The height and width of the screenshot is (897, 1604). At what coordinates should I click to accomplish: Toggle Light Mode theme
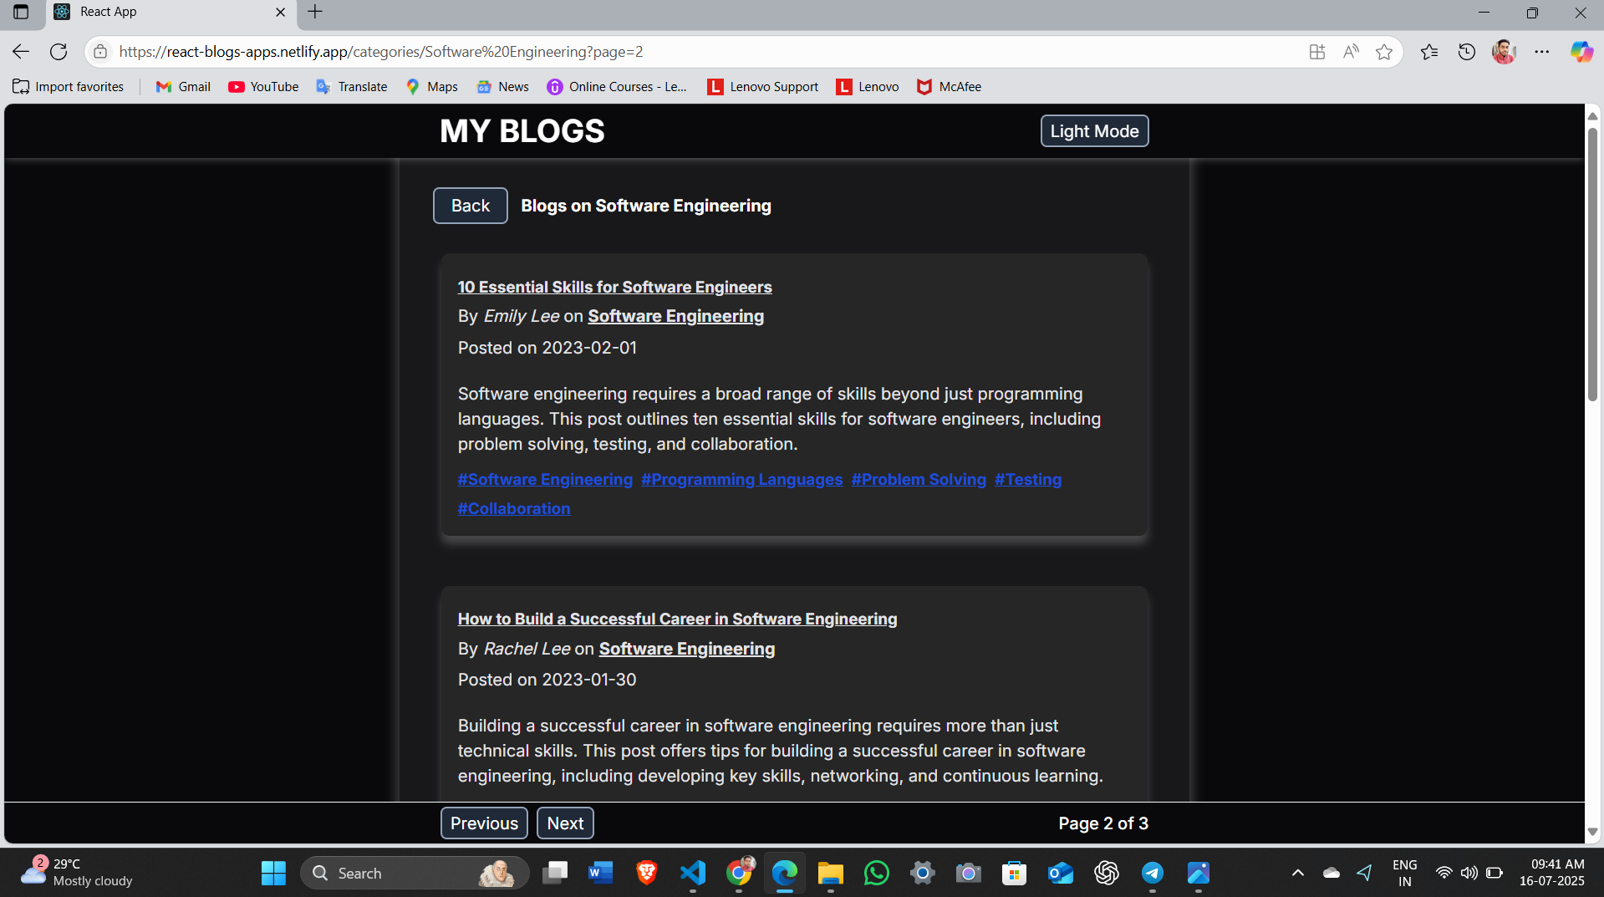point(1094,131)
